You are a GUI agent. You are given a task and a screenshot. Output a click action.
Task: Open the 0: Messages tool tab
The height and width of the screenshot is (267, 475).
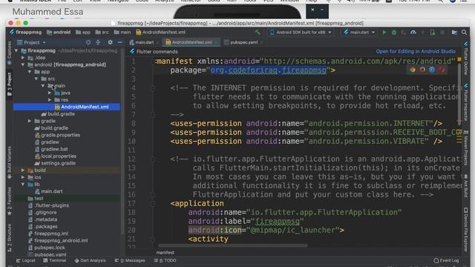click(130, 260)
